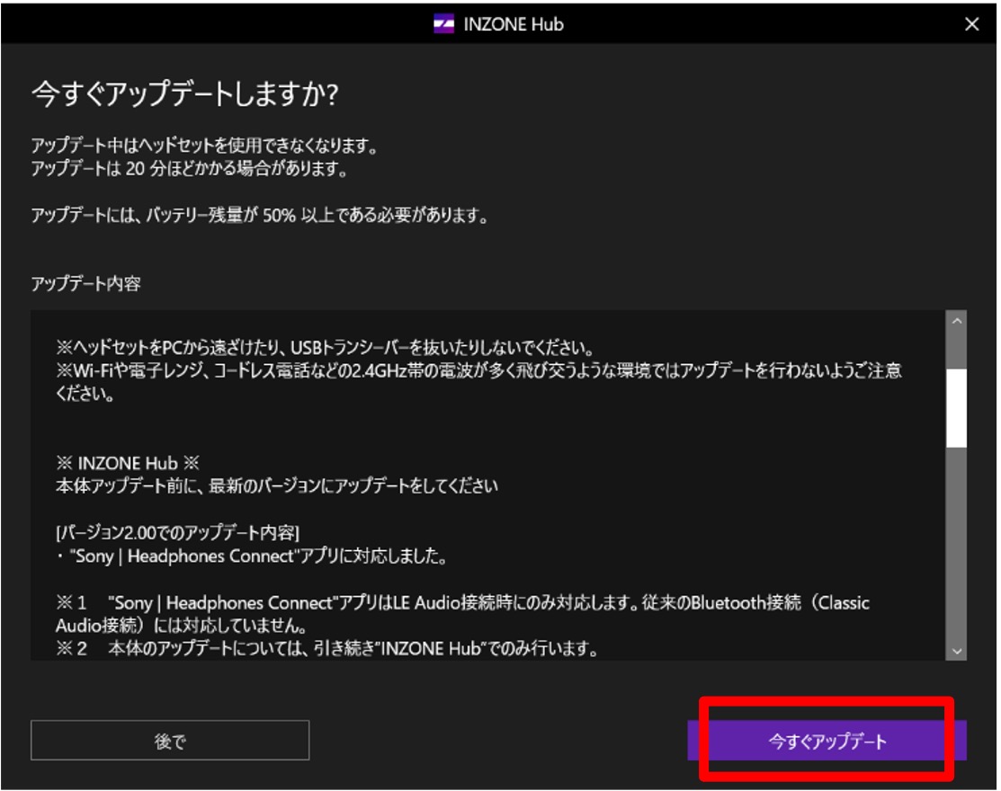Screen dimensions: 1001x791
Task: Choose the 後で button to postpone
Action: pyautogui.click(x=170, y=741)
